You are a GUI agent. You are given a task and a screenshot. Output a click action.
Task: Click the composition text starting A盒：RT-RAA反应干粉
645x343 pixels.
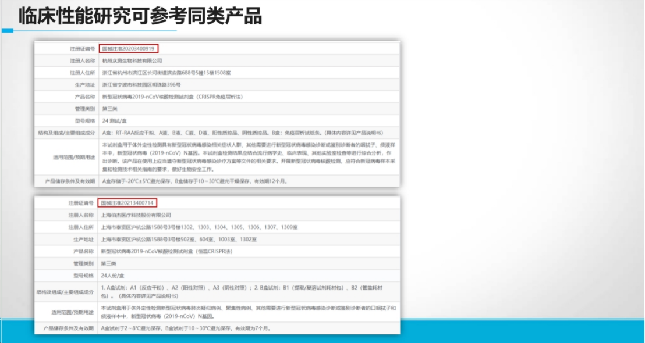click(x=242, y=133)
